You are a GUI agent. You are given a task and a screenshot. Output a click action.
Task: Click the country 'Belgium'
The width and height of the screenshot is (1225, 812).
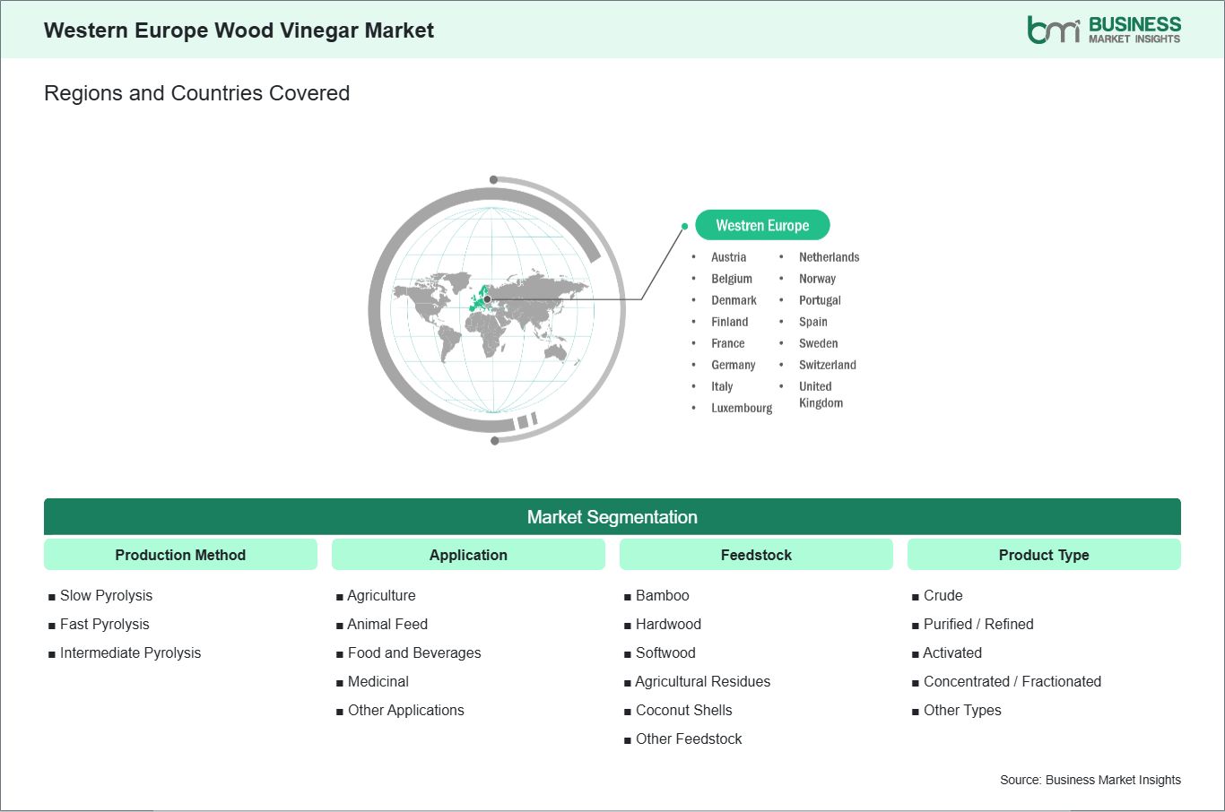732,279
